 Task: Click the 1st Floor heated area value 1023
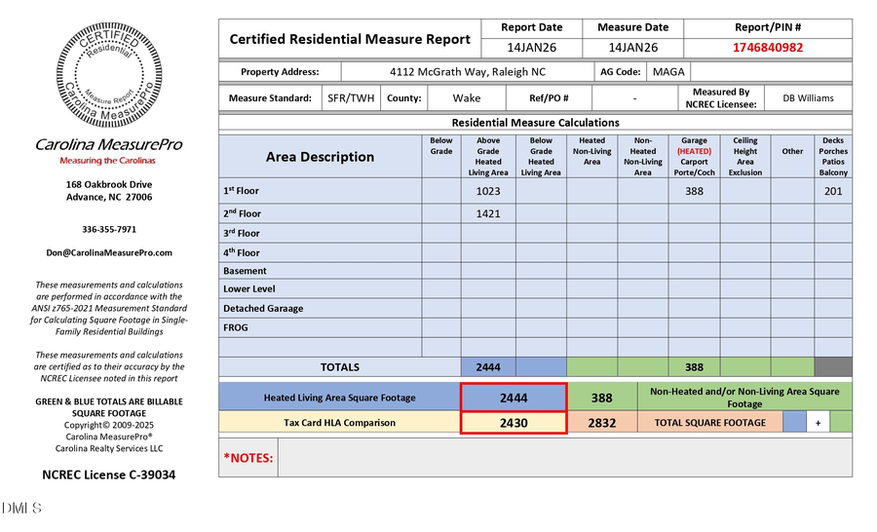(x=488, y=191)
